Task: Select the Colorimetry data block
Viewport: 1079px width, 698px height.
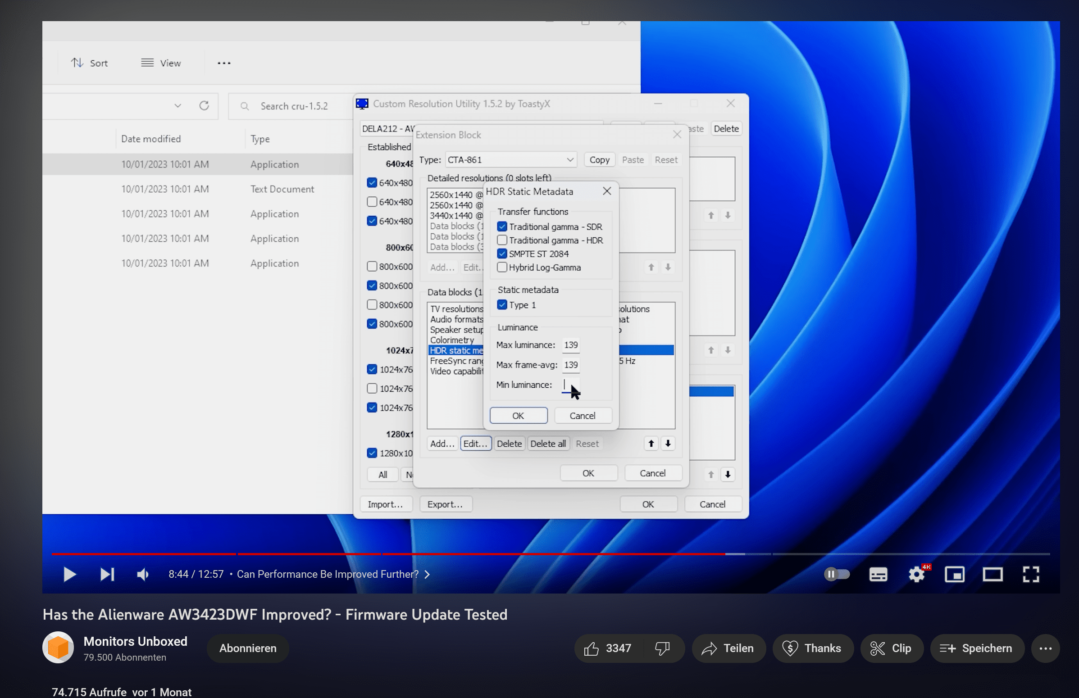Action: pos(452,340)
